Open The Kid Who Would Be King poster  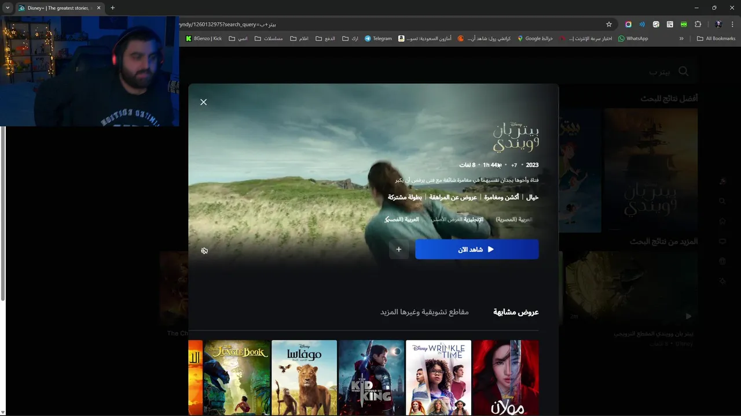[x=371, y=377]
